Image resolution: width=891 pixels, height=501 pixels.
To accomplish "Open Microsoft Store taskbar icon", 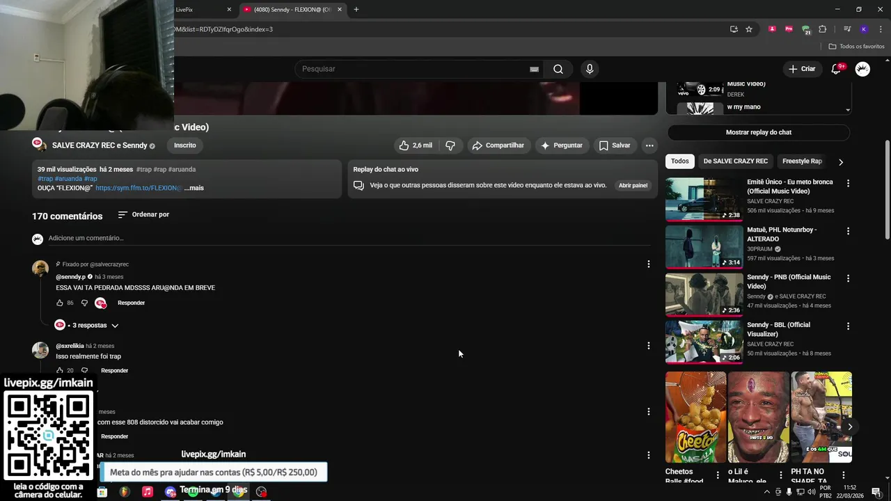I will click(102, 491).
